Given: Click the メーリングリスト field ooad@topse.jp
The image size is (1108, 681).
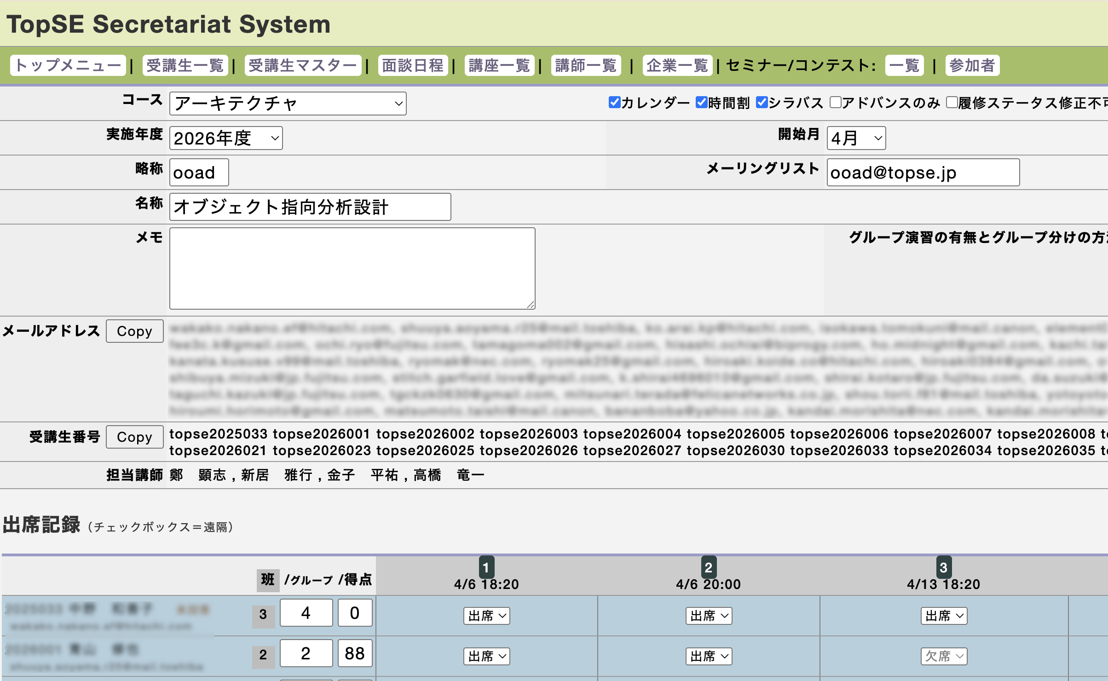Looking at the screenshot, I should (923, 173).
